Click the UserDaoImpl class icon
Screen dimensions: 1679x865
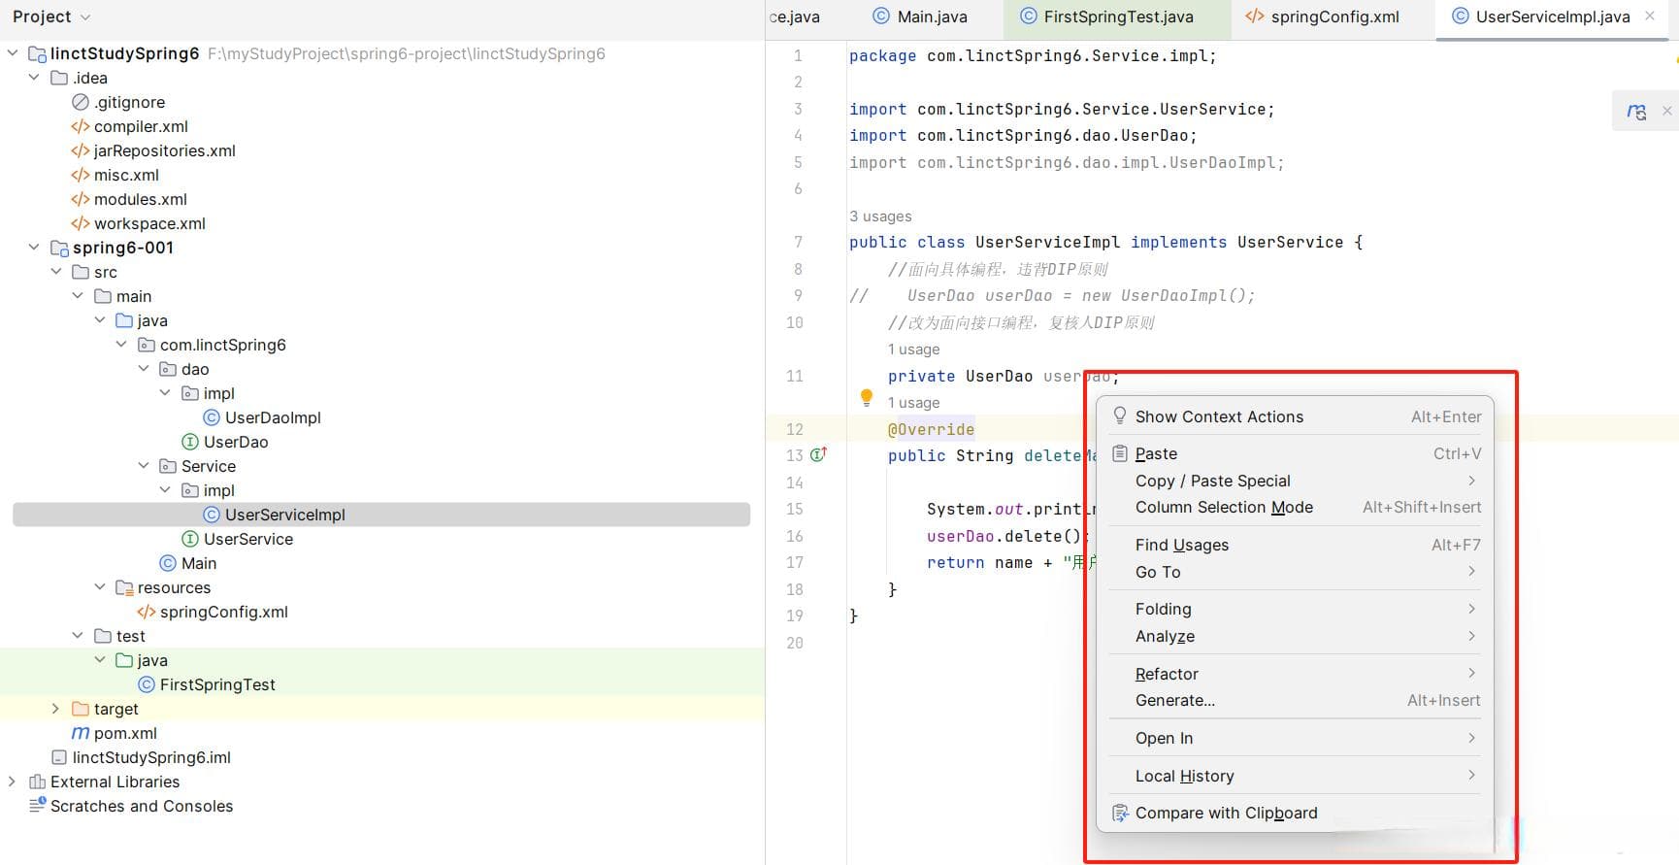pos(212,417)
